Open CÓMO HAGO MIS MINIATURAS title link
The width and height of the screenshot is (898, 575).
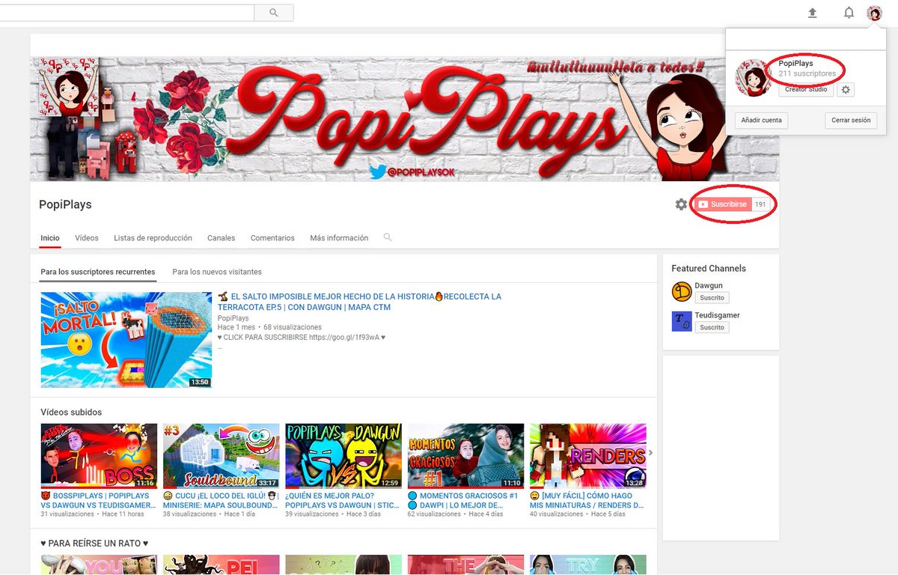[587, 500]
